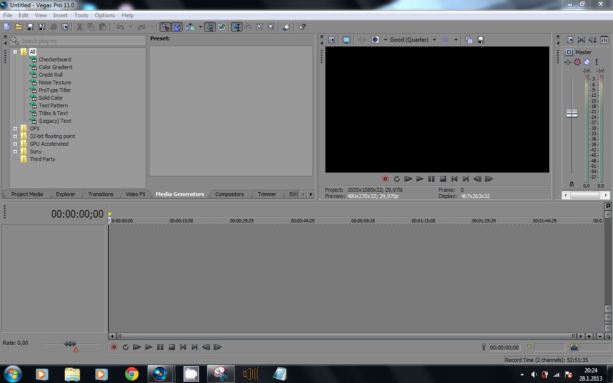Select the Envelope Edit tool
This screenshot has height=383, width=613.
(248, 27)
